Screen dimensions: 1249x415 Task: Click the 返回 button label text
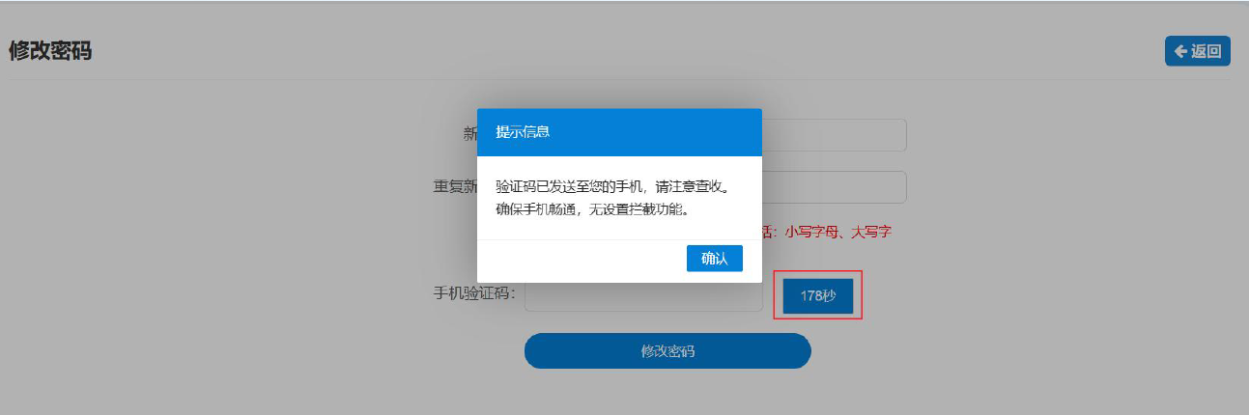1206,51
